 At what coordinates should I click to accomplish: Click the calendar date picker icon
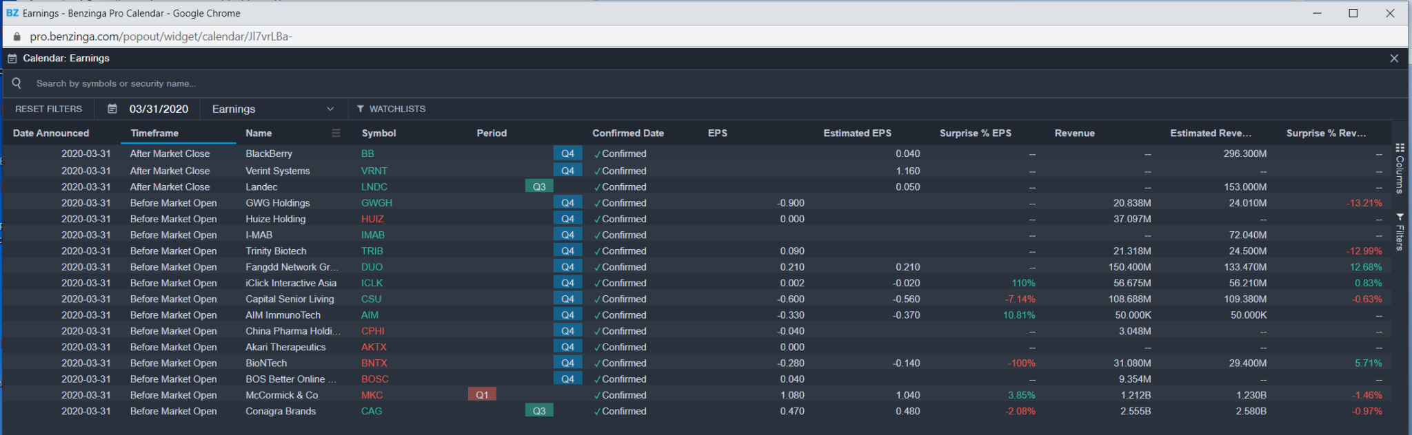(112, 109)
